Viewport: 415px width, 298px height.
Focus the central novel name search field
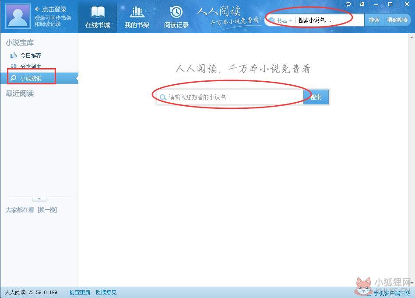(x=230, y=97)
